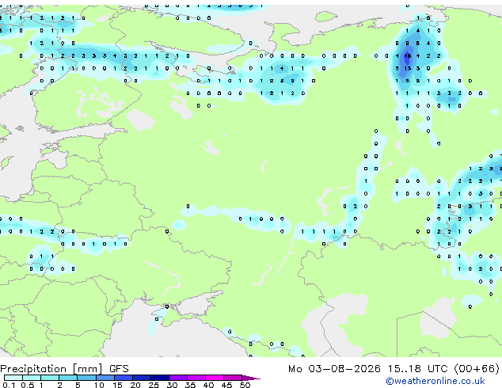The image size is (502, 388).
Task: Click the "50" legend scale label
Action: (x=245, y=385)
